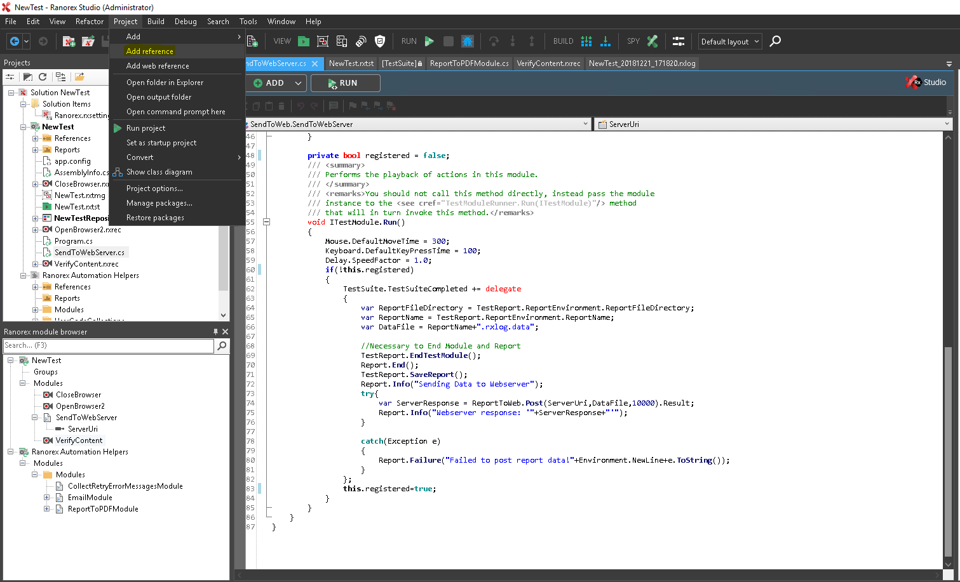Click the ADD button
The image size is (960, 582).
[x=269, y=83]
